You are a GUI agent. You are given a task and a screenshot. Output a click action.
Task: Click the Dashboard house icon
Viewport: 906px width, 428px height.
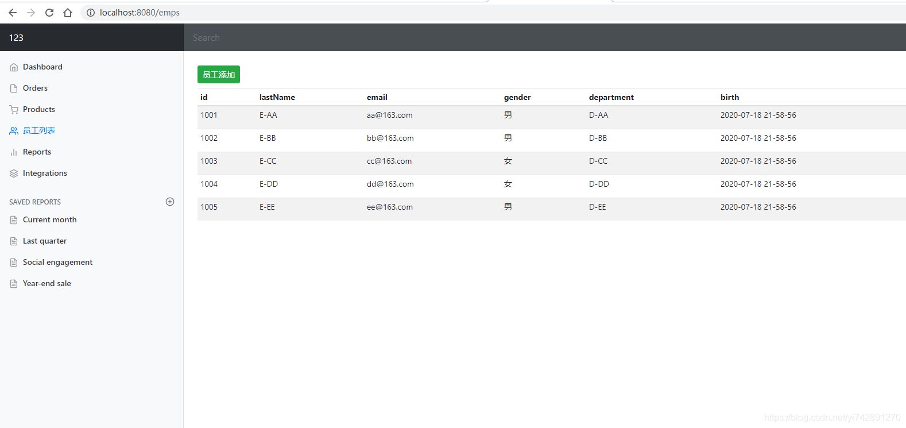14,67
